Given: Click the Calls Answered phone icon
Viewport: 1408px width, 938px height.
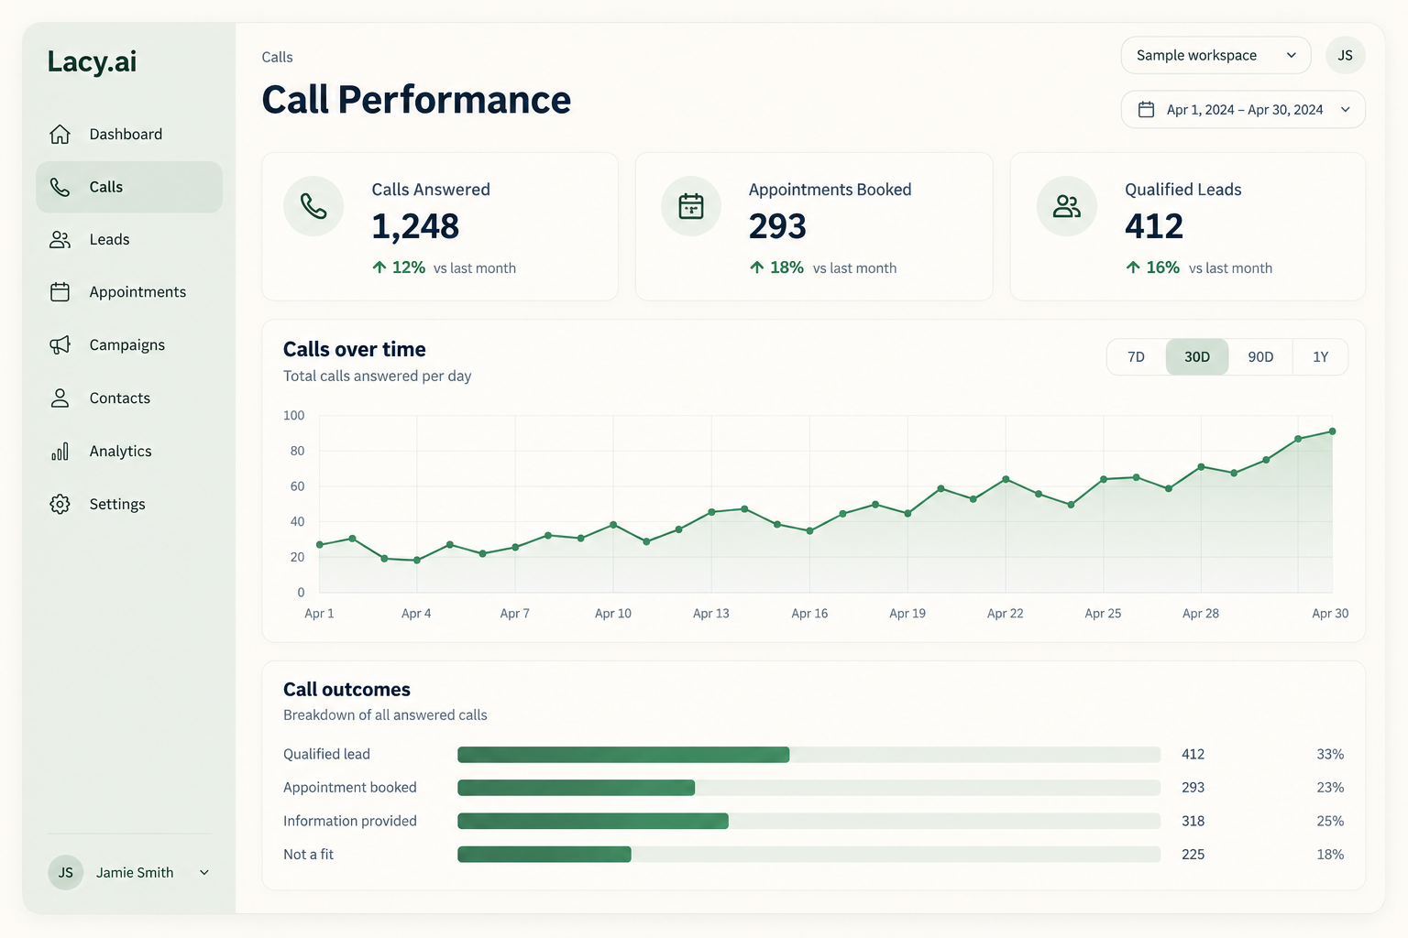Looking at the screenshot, I should click(x=313, y=206).
